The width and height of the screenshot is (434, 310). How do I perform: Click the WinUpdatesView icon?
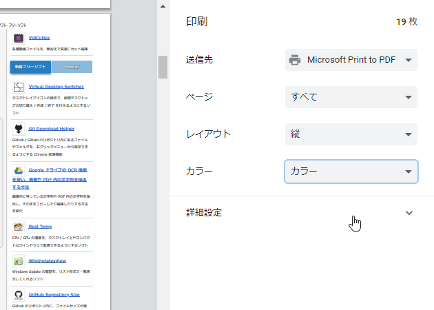[x=19, y=261]
